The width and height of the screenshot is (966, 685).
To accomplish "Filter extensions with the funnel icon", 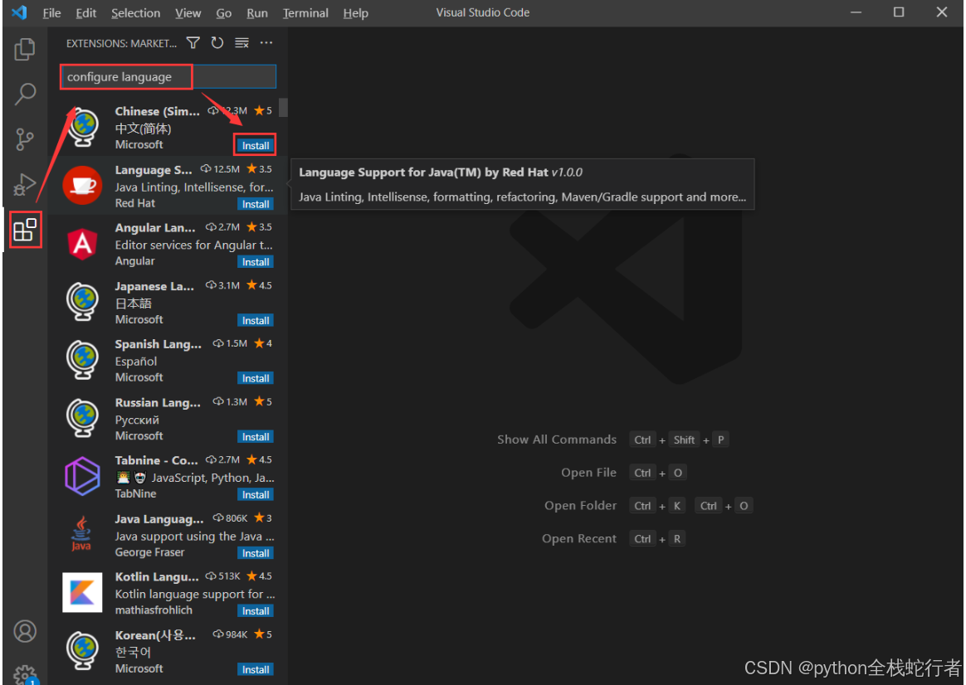I will 193,42.
